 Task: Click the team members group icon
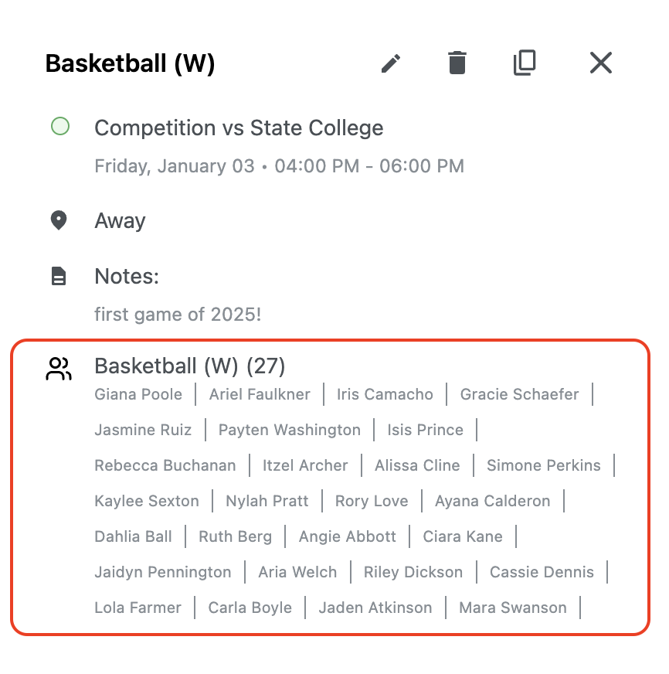(x=59, y=369)
